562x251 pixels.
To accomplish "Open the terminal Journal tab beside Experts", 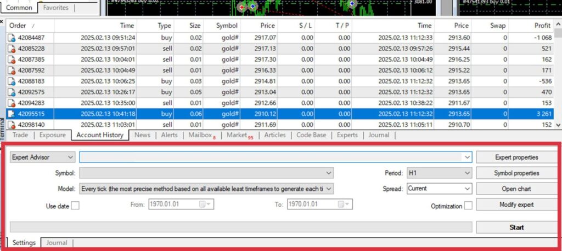I will click(379, 135).
